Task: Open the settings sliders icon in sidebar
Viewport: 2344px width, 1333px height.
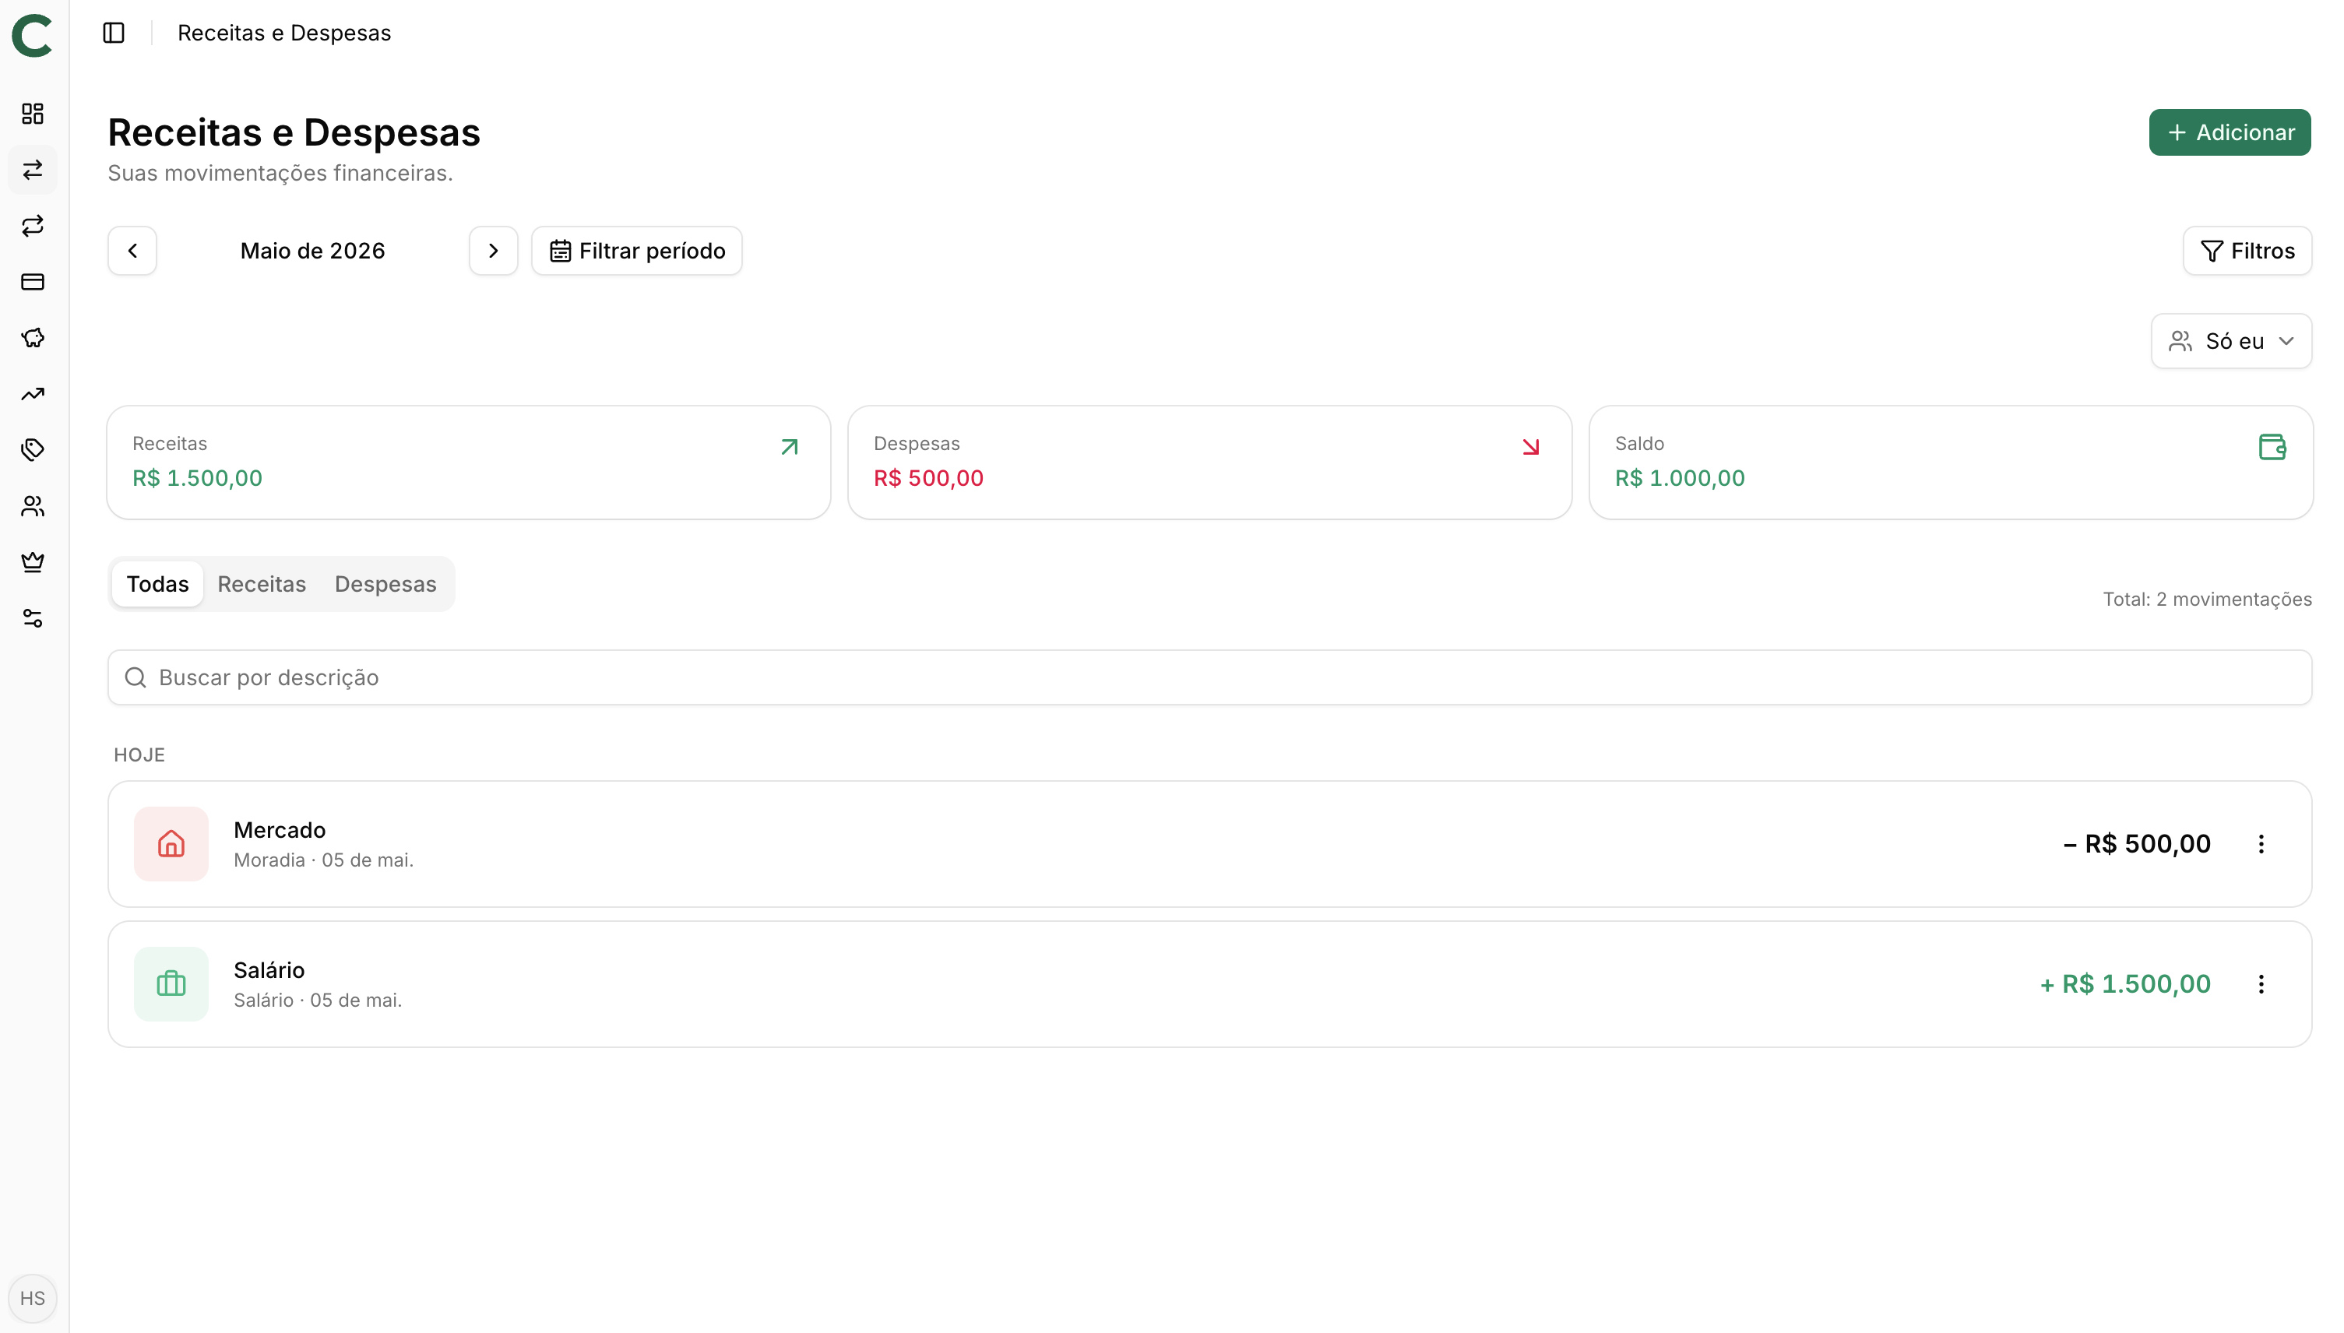Action: coord(33,618)
